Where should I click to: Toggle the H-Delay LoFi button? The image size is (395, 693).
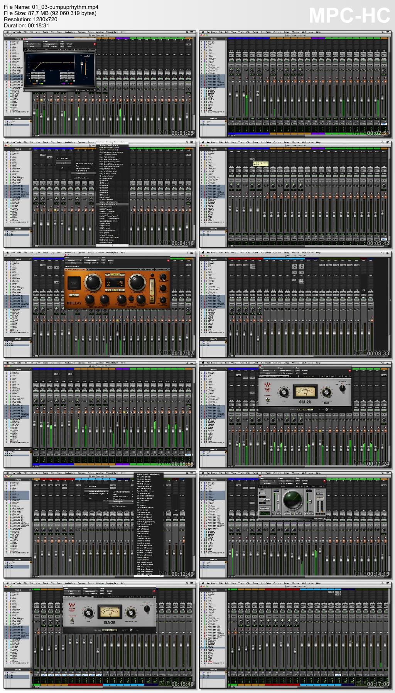tap(74, 295)
